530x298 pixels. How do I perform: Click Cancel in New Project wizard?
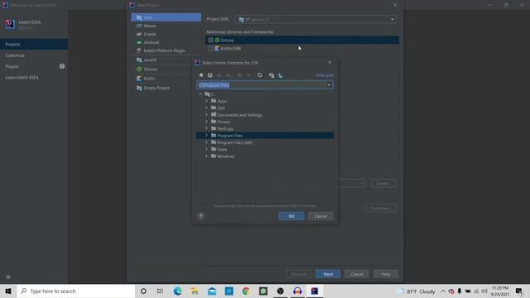tap(357, 274)
